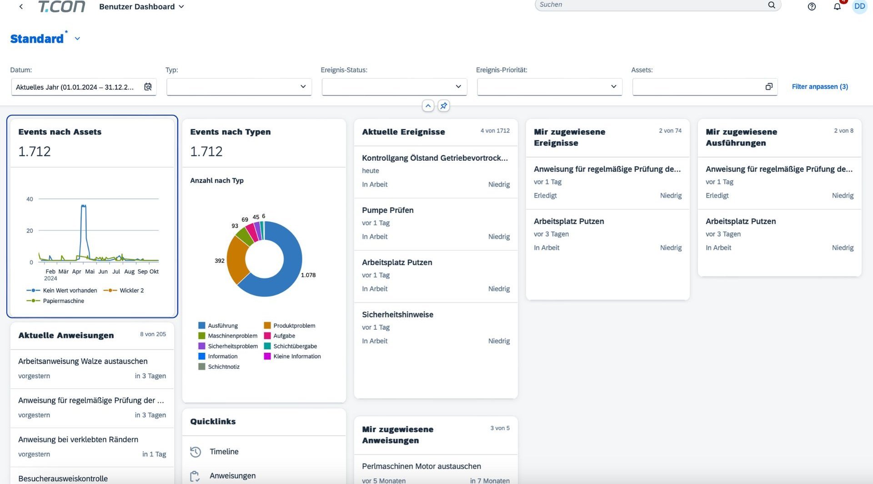
Task: Go back with the left arrow icon
Action: click(x=21, y=6)
